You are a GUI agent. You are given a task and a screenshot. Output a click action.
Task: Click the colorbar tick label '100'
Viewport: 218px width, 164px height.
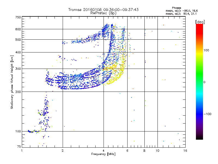tap(206, 50)
